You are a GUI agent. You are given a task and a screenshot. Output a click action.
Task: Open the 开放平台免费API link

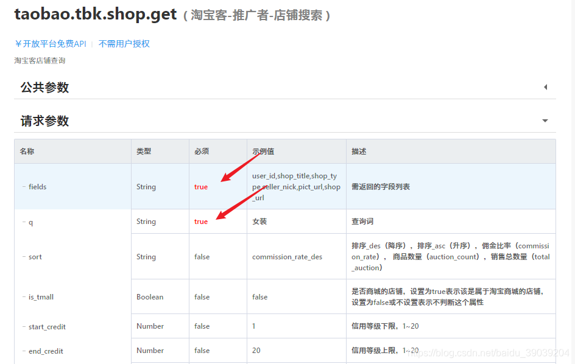tap(50, 44)
